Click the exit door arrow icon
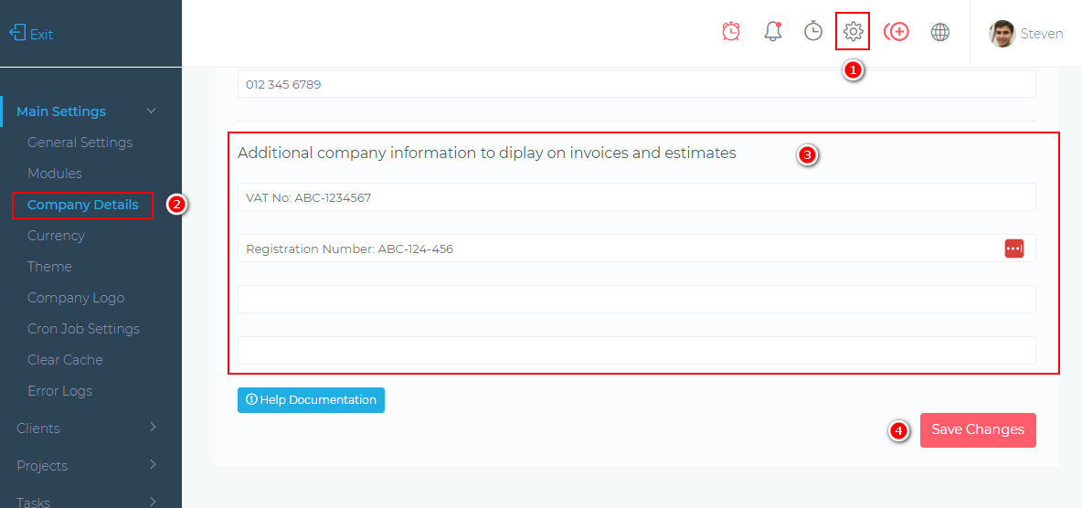 click(x=17, y=33)
